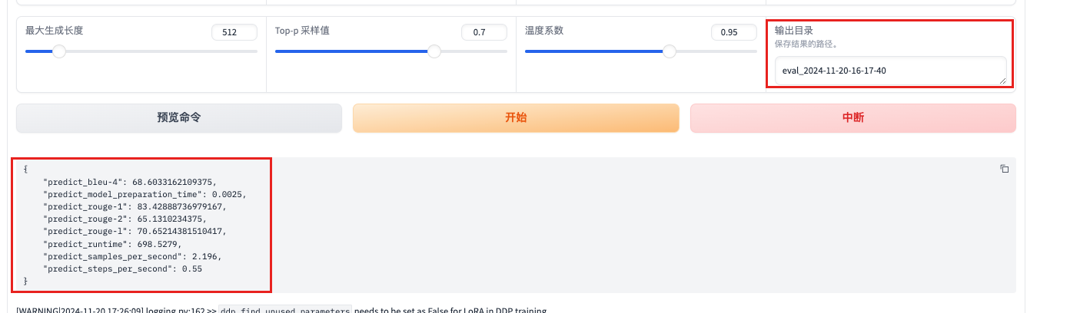Viewport: 1090px width, 313px height.
Task: Click the 输出目录 field label
Action: point(794,31)
